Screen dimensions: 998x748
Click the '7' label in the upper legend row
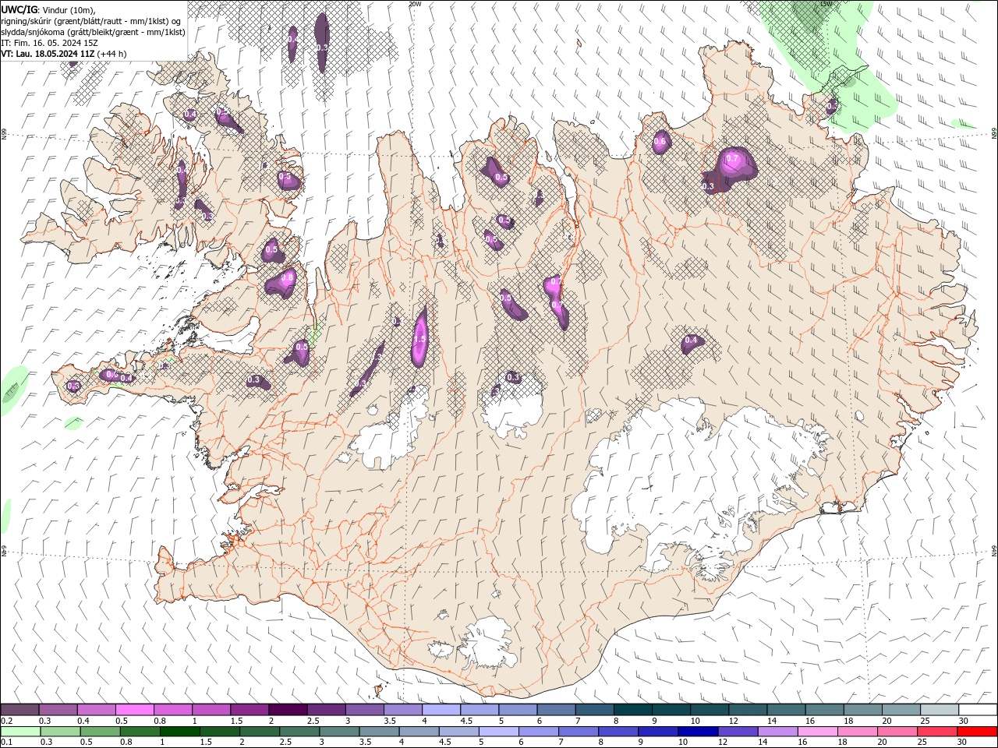click(x=577, y=721)
